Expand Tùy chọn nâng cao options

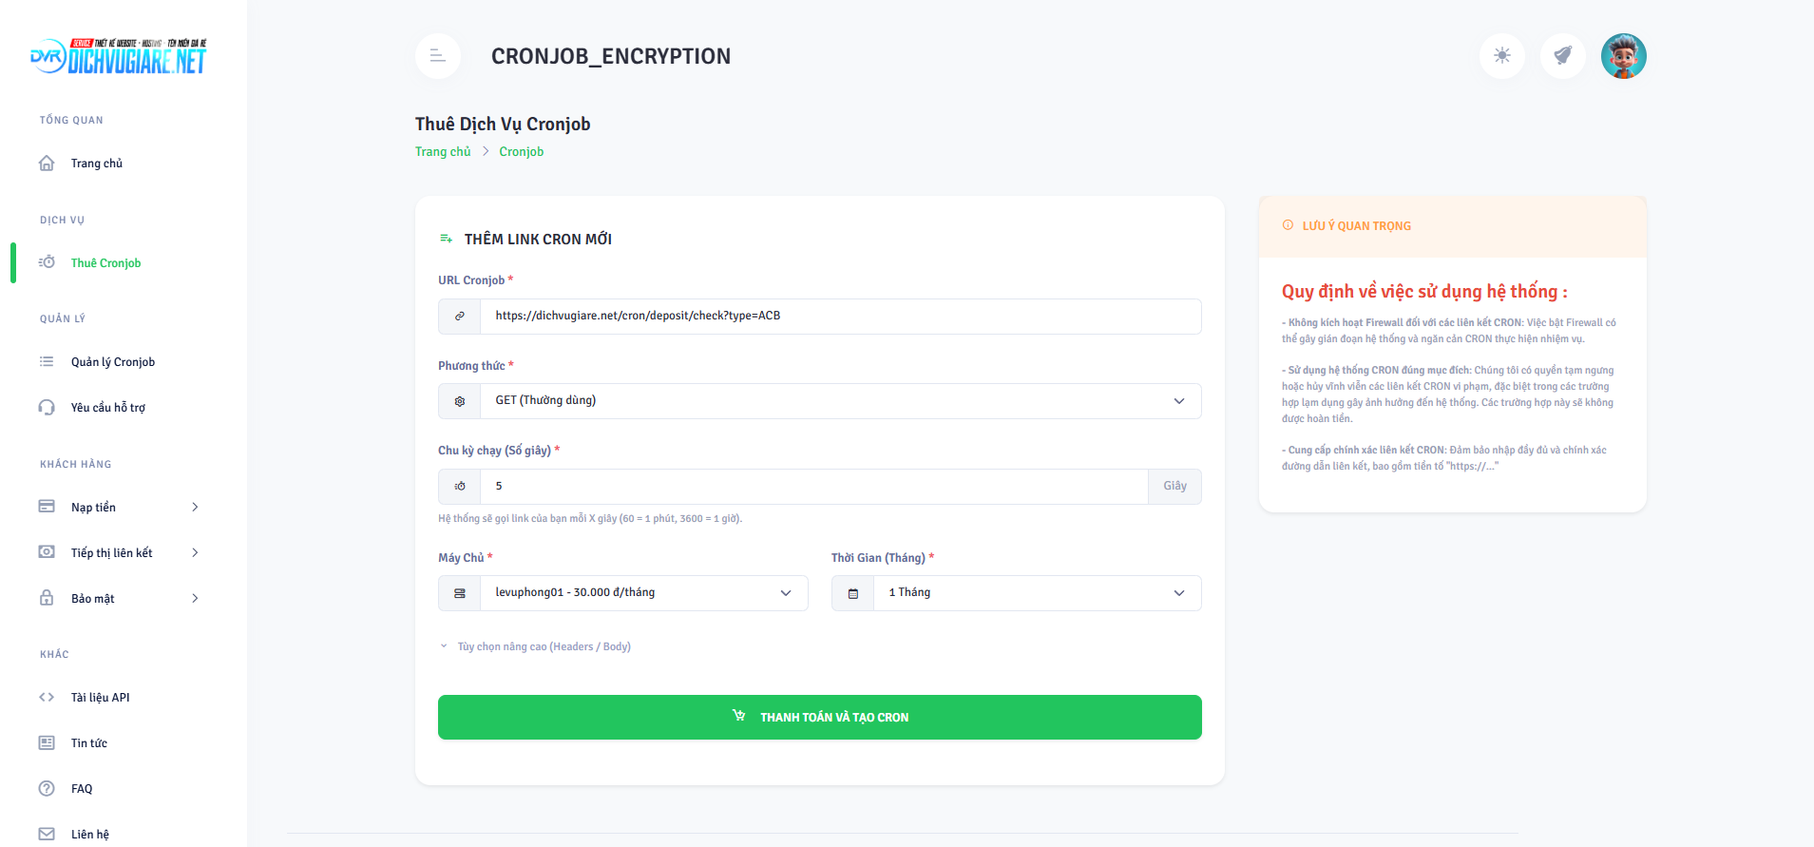tap(544, 647)
